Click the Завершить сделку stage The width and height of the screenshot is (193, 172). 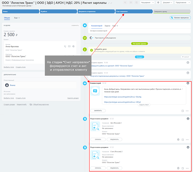[x=172, y=12]
